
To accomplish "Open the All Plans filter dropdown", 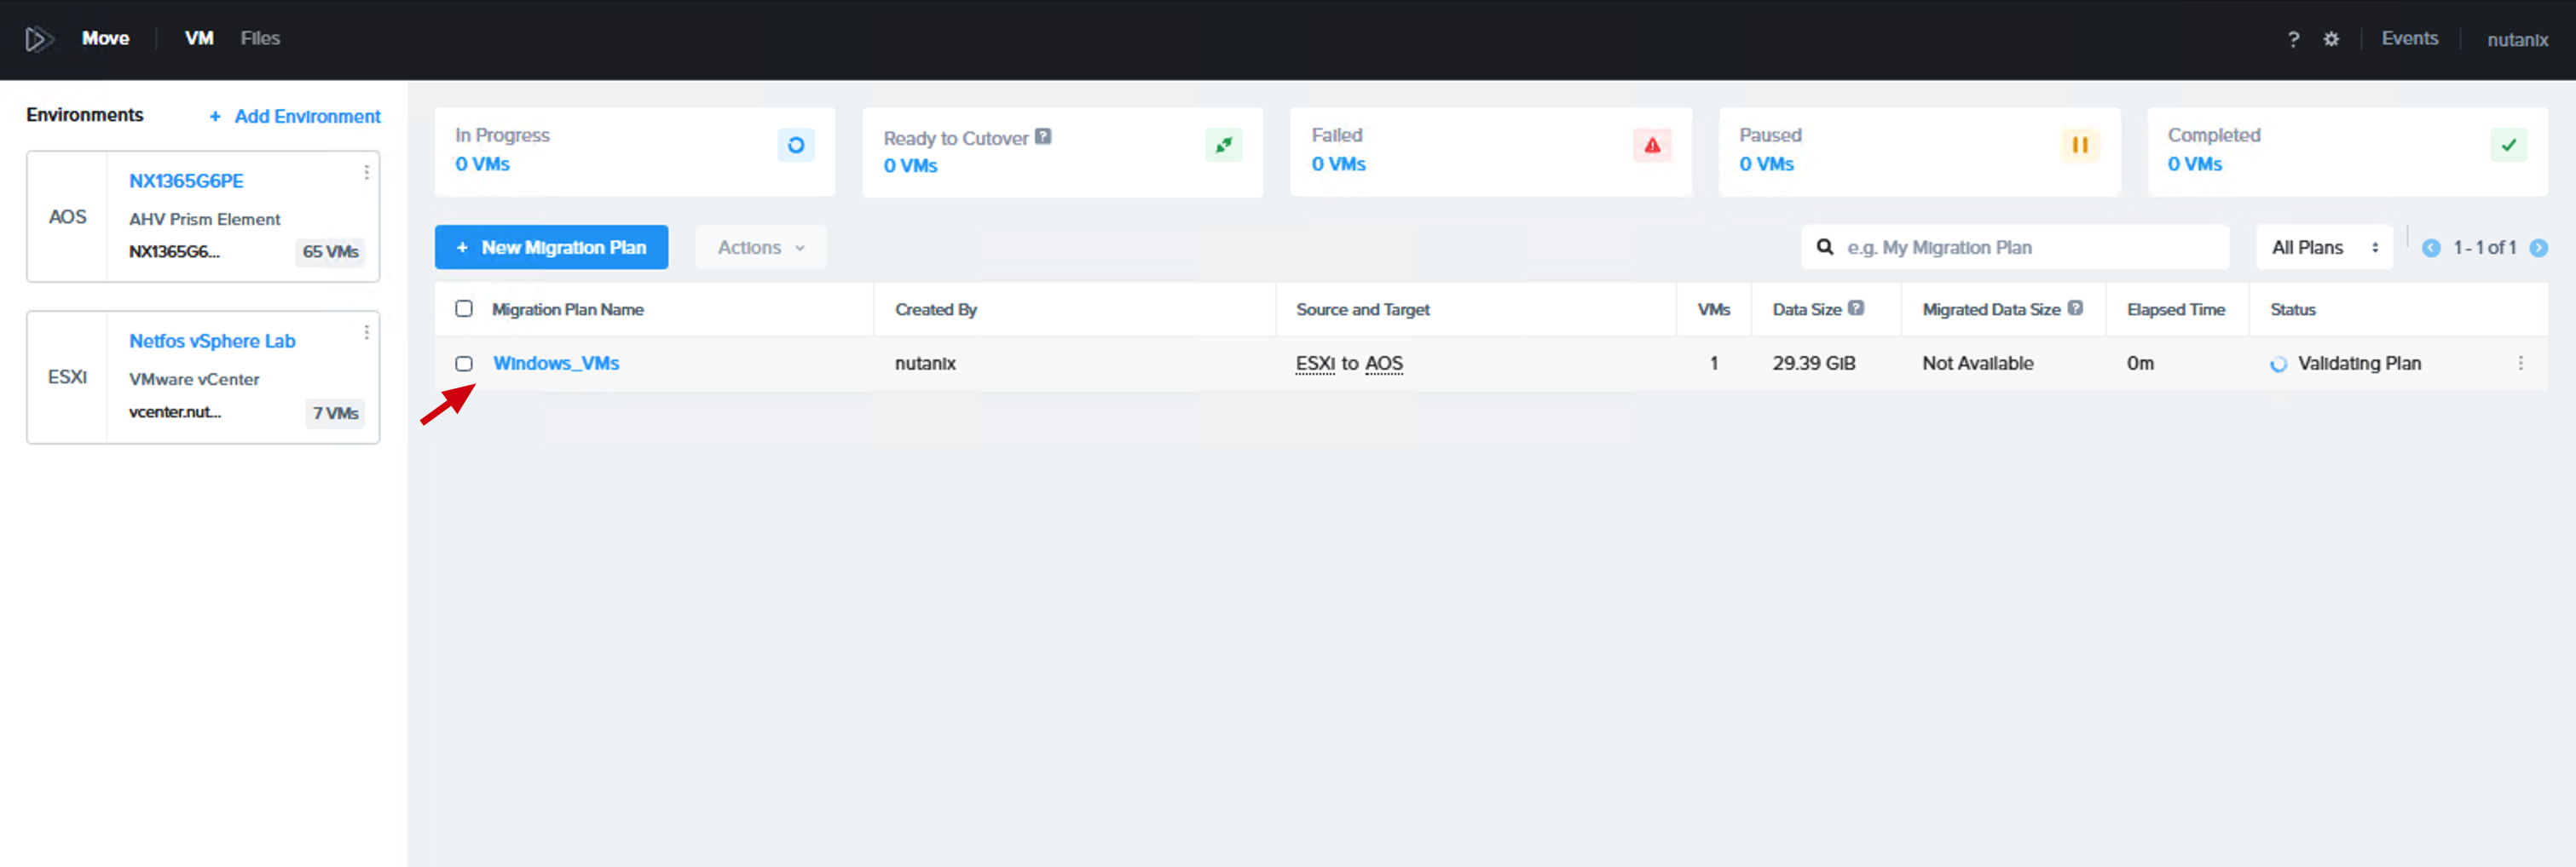I will coord(2324,248).
